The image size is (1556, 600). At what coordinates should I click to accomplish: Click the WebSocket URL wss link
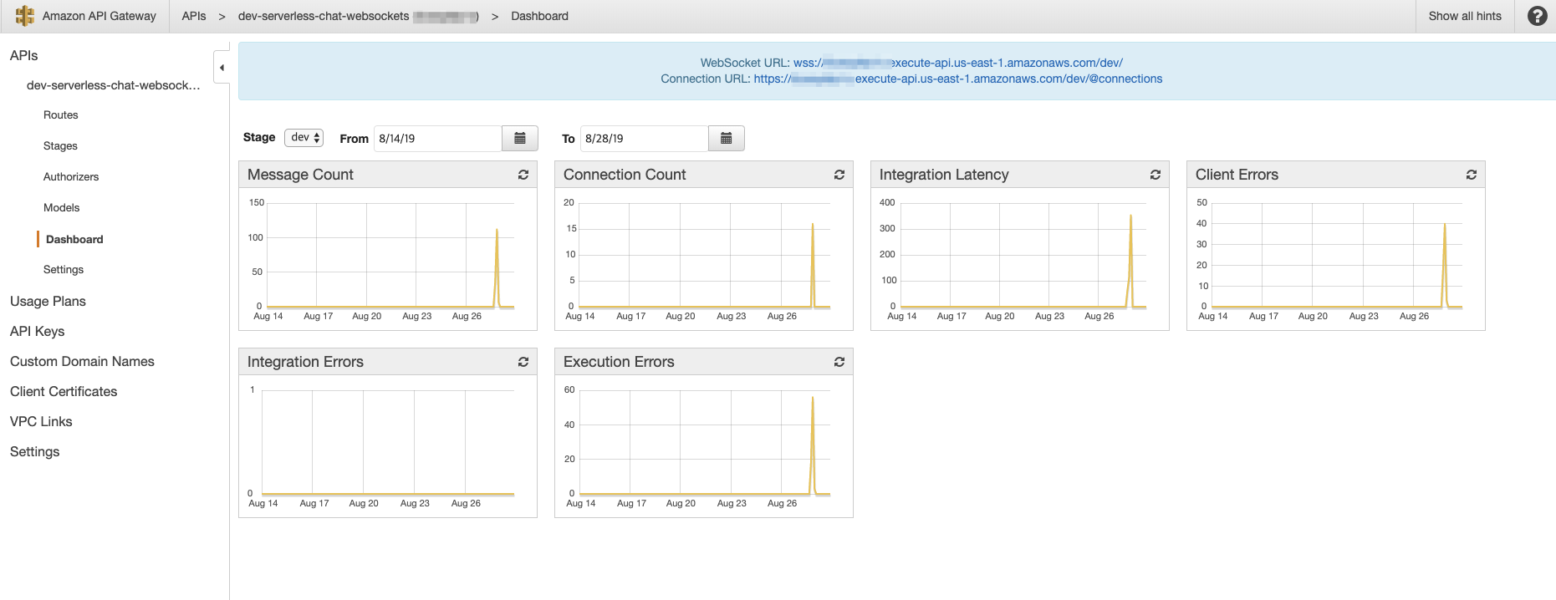click(958, 63)
